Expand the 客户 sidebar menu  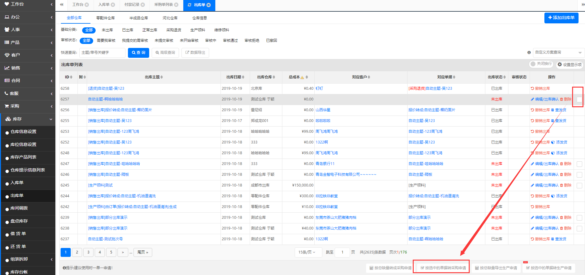(x=28, y=55)
